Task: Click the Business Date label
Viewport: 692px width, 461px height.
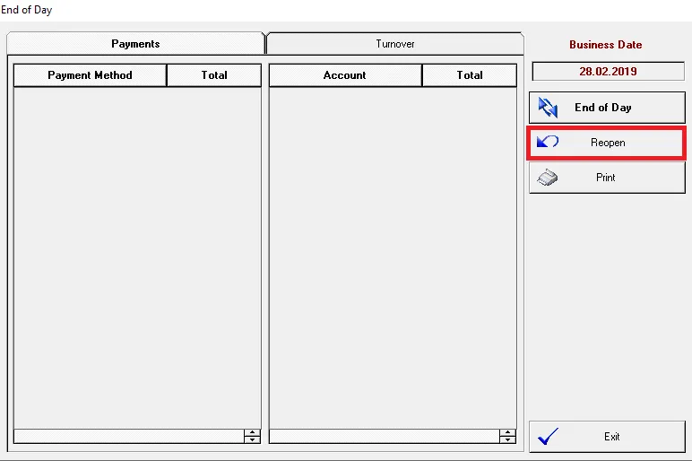Action: 606,45
